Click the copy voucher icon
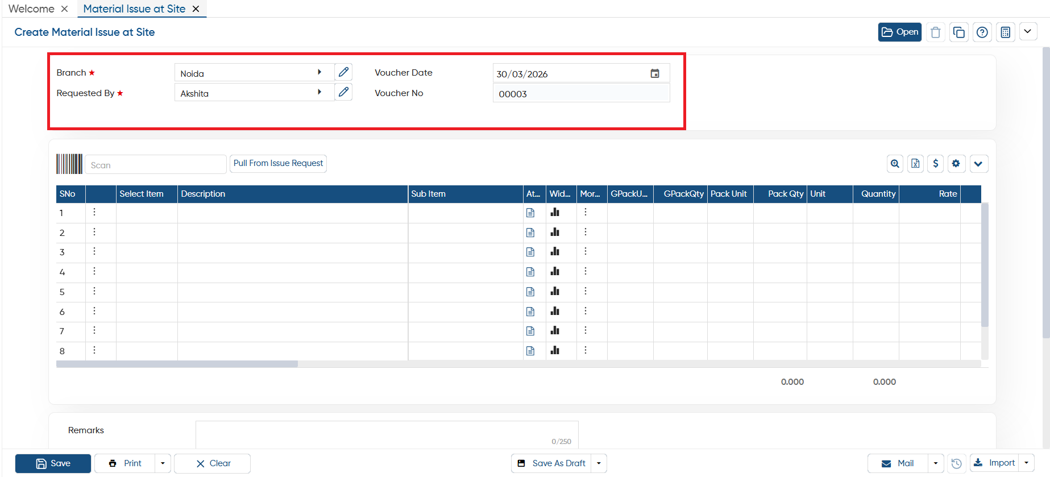The height and width of the screenshot is (477, 1050). tap(959, 32)
